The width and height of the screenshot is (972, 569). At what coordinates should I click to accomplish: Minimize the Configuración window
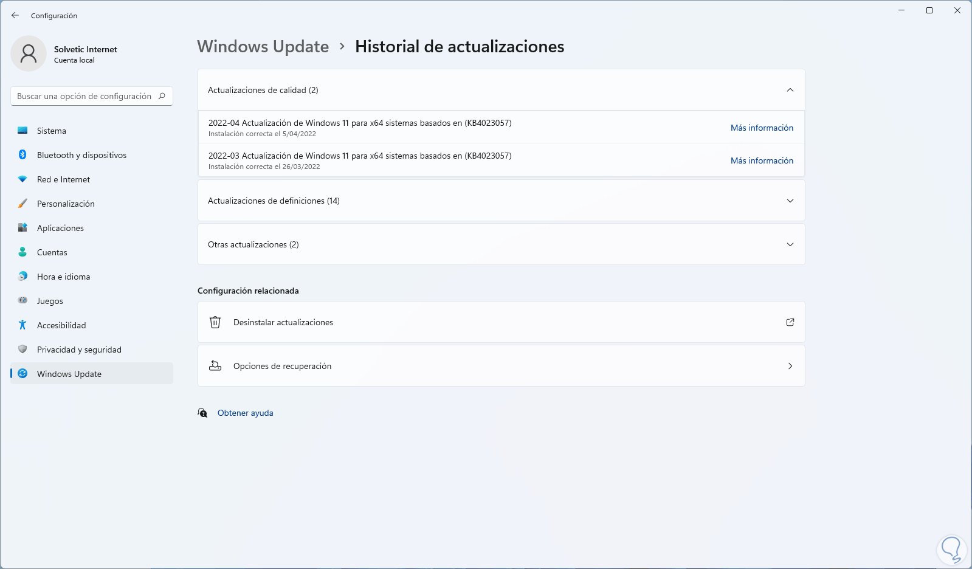click(901, 10)
